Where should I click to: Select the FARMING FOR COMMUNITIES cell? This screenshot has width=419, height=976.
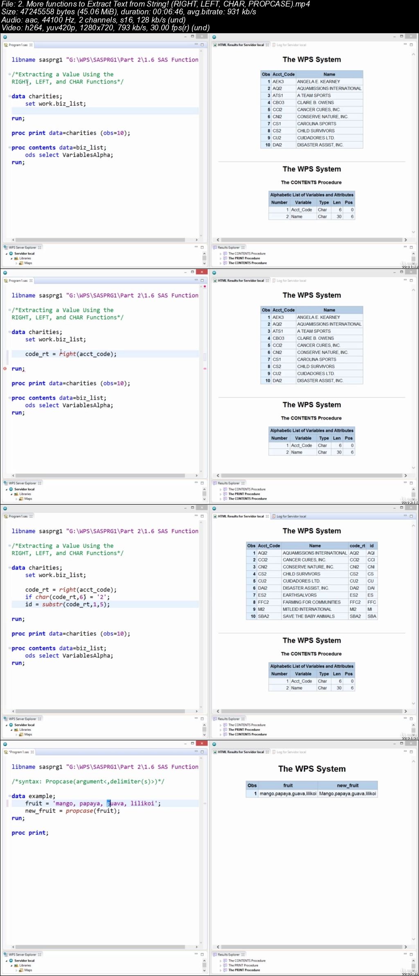pyautogui.click(x=315, y=602)
